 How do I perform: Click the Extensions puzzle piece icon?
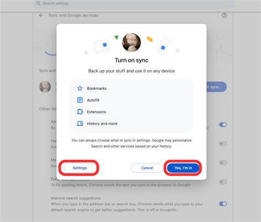tap(80, 112)
